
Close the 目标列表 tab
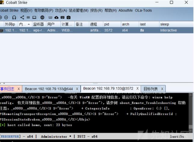162,89
